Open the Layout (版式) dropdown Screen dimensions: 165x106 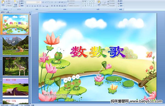[x=21, y=1]
